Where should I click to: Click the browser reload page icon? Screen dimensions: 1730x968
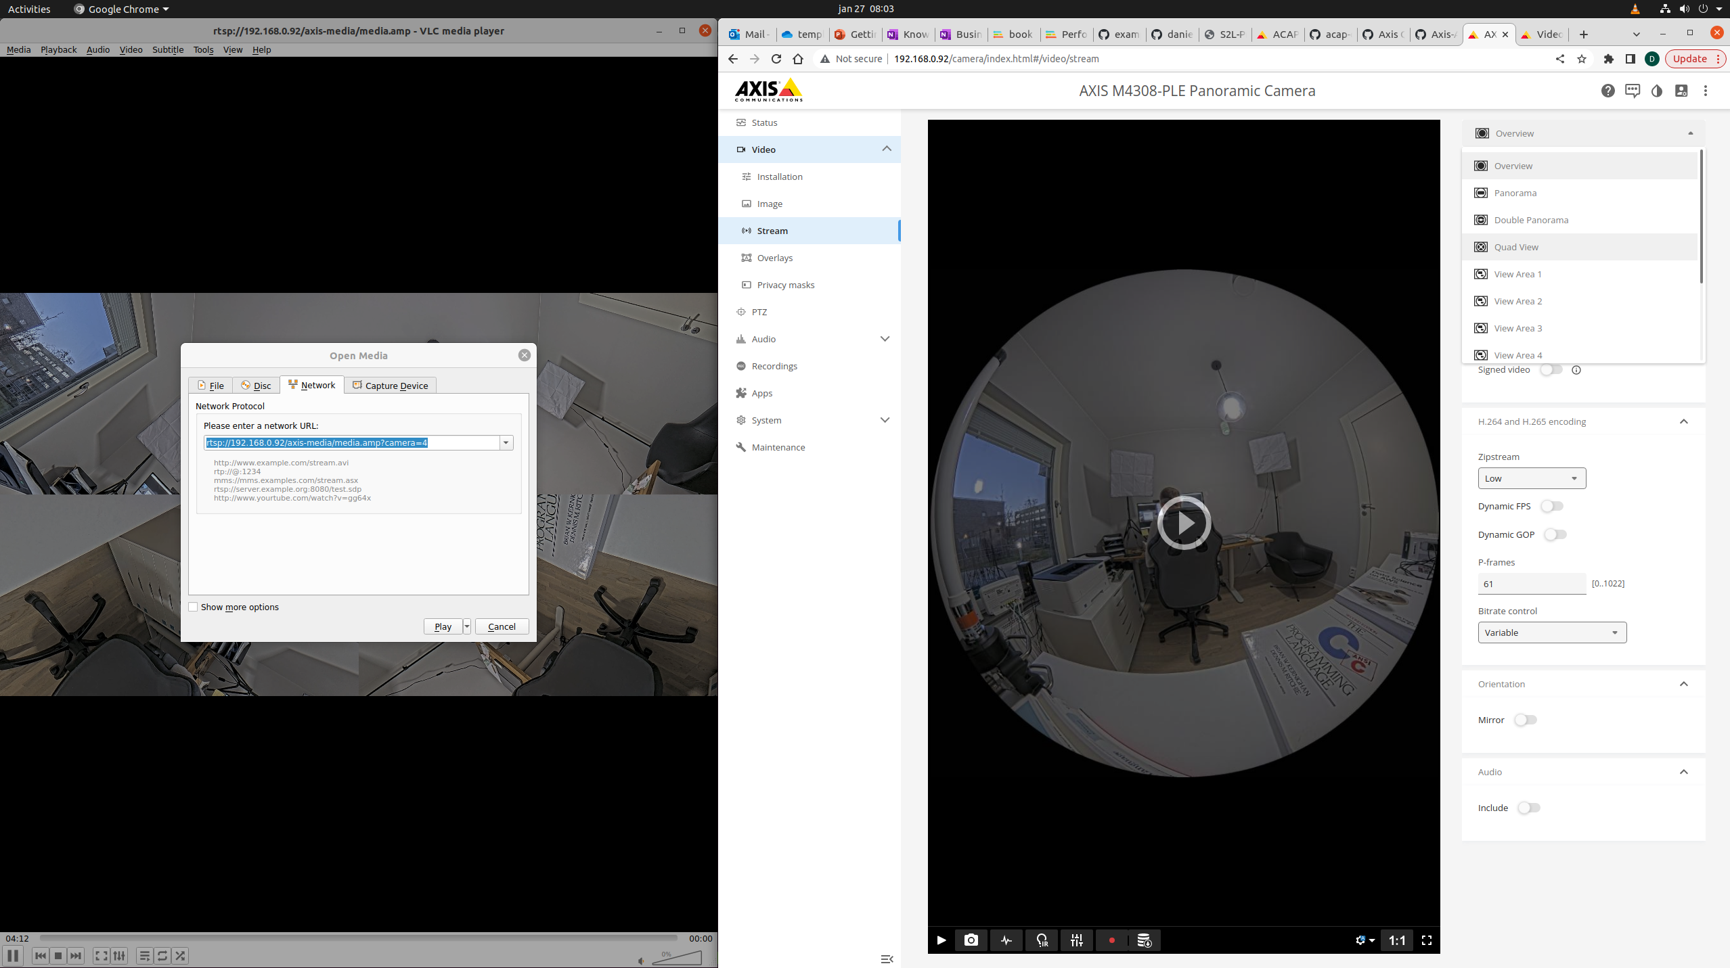click(776, 59)
